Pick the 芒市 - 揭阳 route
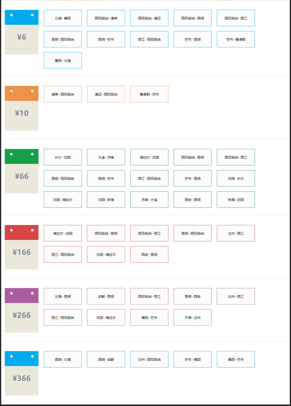Viewport: 291px width, 406px height. [192, 359]
